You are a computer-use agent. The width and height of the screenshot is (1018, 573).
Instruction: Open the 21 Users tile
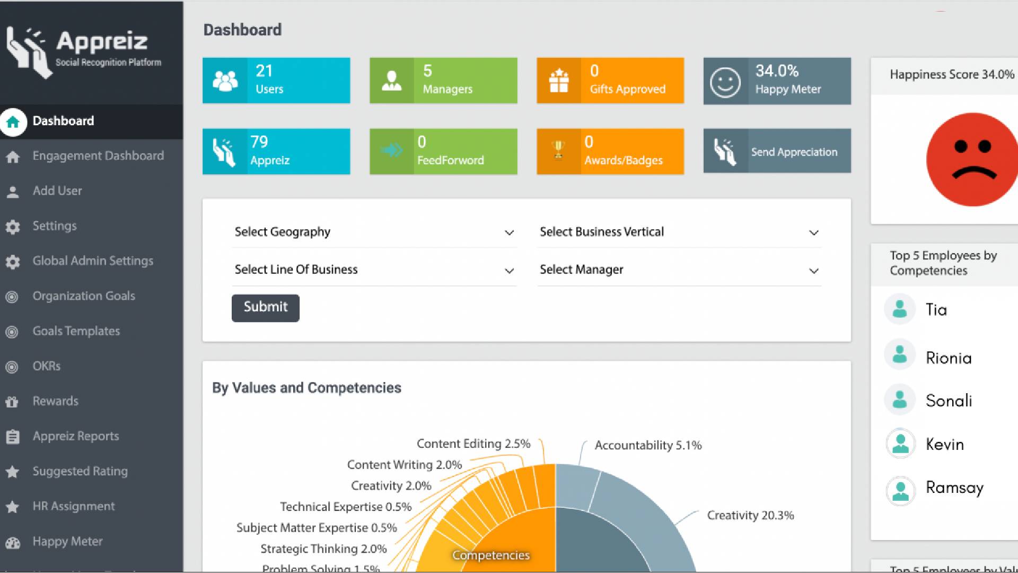(x=276, y=81)
